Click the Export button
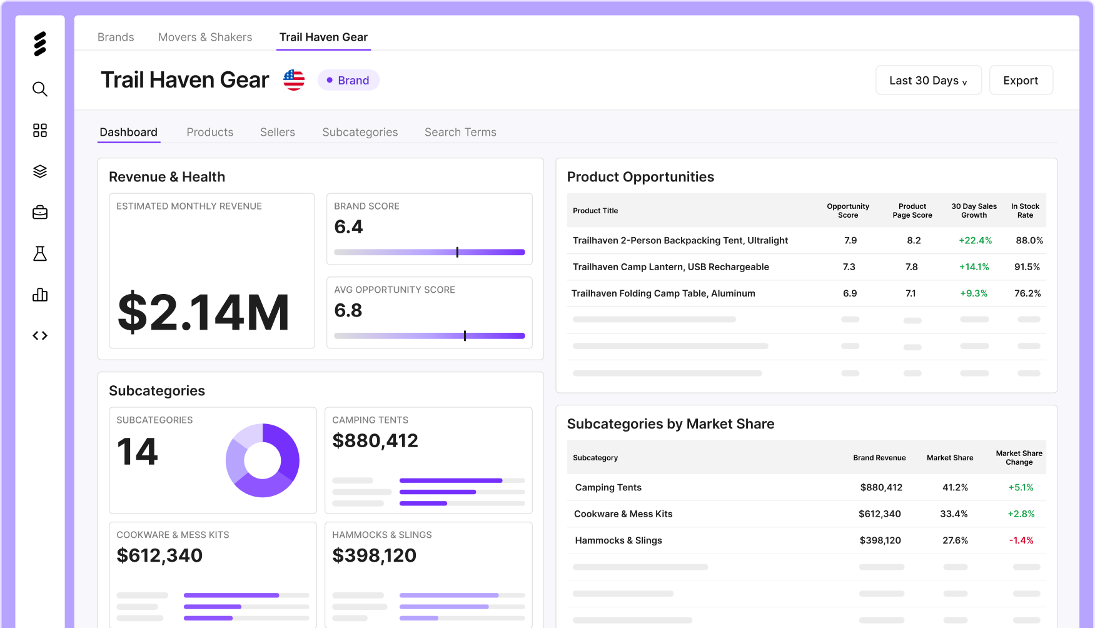Viewport: 1095px width, 628px height. [1021, 80]
